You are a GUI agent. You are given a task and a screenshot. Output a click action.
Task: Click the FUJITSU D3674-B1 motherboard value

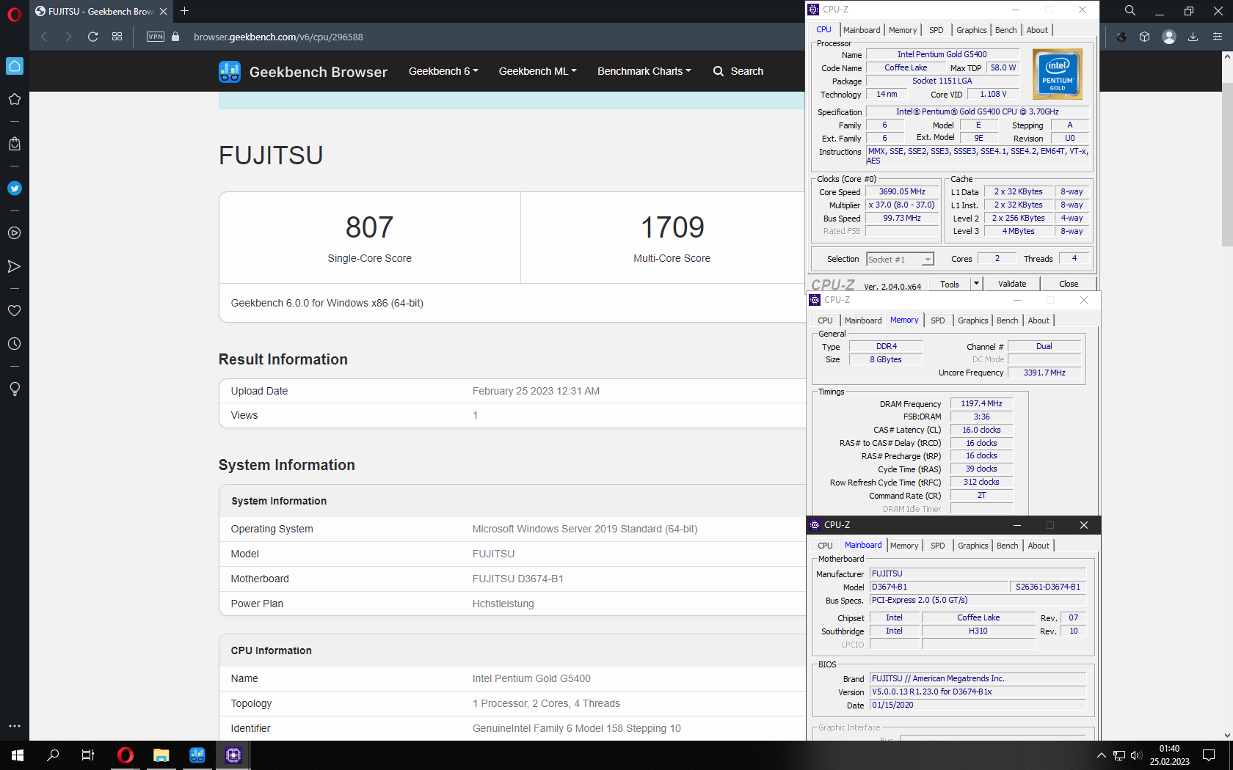pos(518,579)
